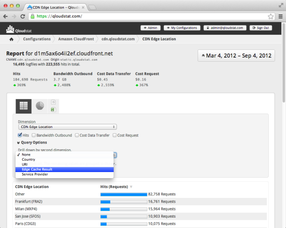Click the 3.7 GB bandwidth value
This screenshot has width=286, height=228.
pos(60,79)
